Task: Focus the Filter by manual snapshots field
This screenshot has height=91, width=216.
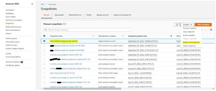Action: [x=87, y=30]
